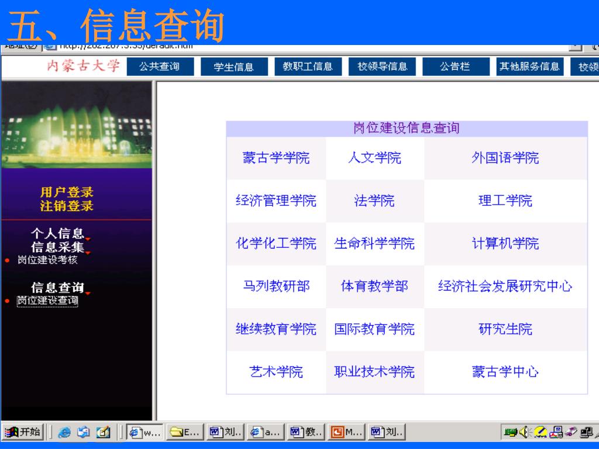
Task: Switch to the 'M...' PowerPoint taskbar window
Action: [x=346, y=432]
